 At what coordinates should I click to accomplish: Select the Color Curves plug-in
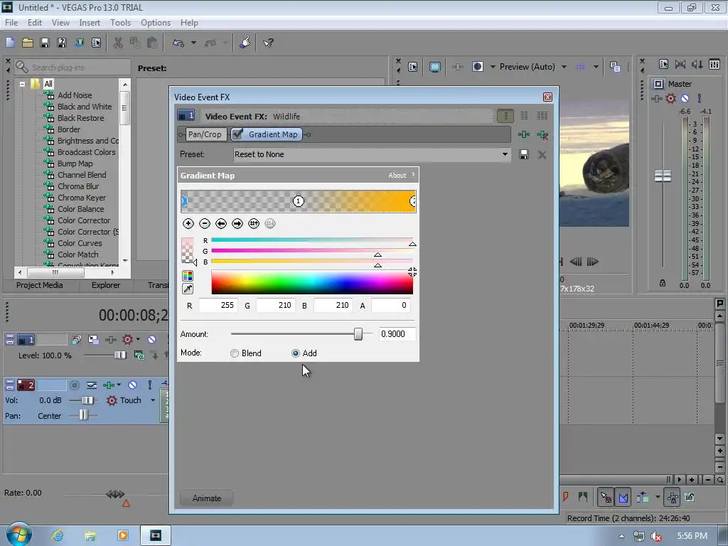coord(80,243)
